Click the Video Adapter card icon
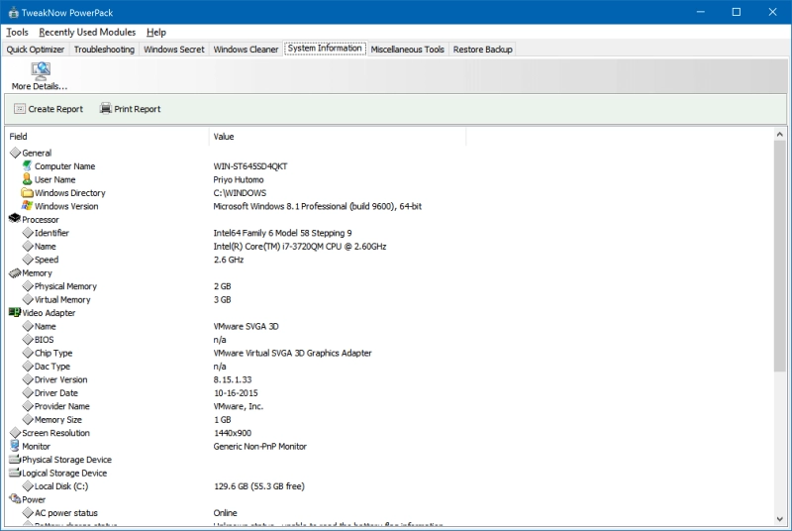792x531 pixels. coord(15,312)
